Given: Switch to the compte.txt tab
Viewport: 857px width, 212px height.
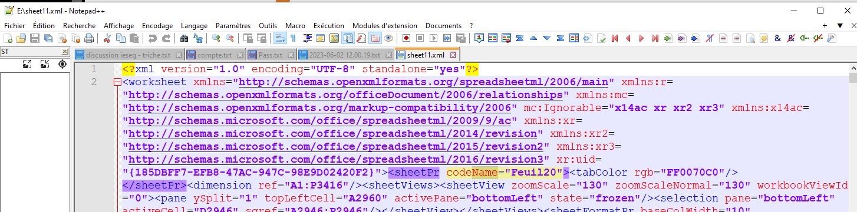Looking at the screenshot, I should [214, 55].
